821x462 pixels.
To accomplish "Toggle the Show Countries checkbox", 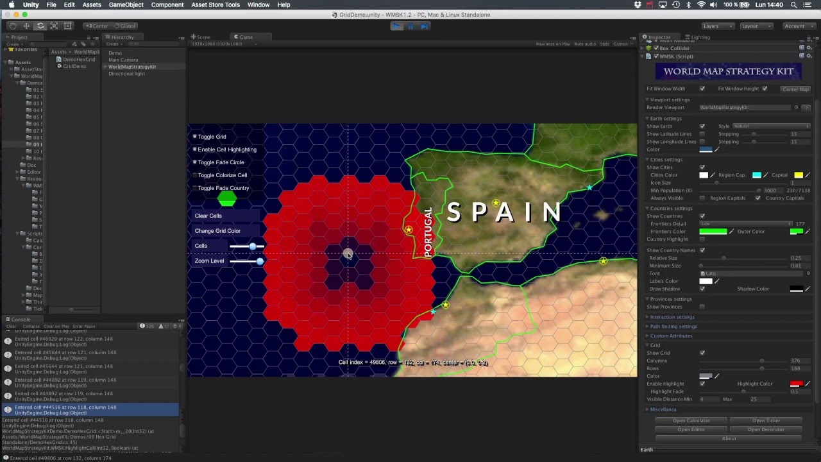I will pos(703,216).
